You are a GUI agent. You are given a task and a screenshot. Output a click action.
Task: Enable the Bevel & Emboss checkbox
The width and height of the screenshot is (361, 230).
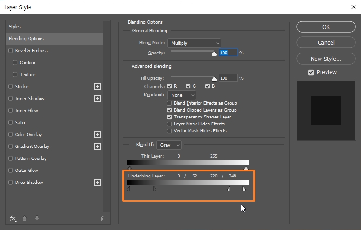tap(11, 51)
